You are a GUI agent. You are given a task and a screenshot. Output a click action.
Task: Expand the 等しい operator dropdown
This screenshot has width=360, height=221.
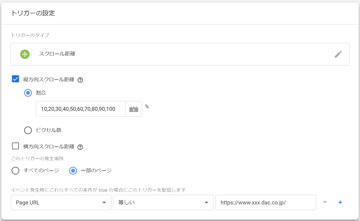[x=163, y=203]
